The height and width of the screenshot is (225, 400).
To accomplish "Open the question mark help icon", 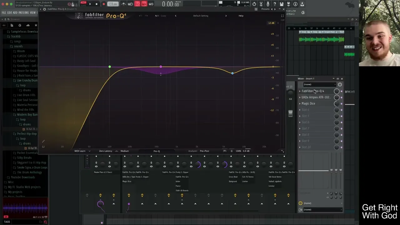I will pos(275,4).
